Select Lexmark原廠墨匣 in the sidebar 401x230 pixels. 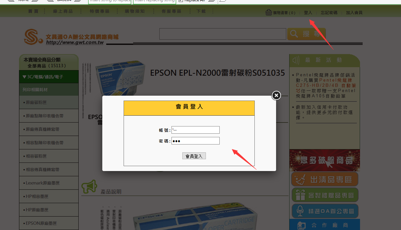[49, 183]
